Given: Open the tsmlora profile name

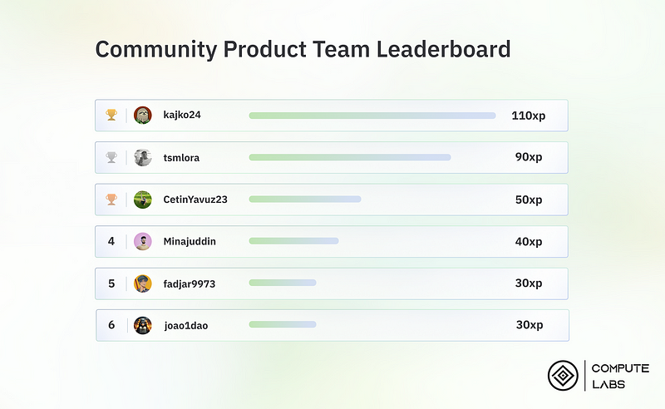Looking at the screenshot, I should [181, 157].
